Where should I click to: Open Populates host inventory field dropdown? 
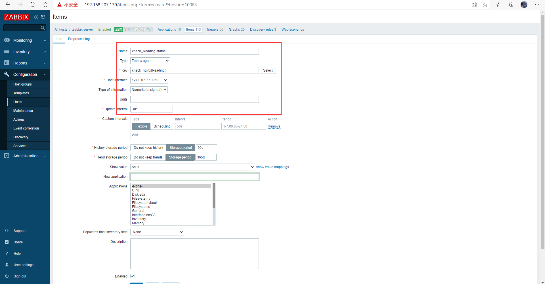coord(157,232)
